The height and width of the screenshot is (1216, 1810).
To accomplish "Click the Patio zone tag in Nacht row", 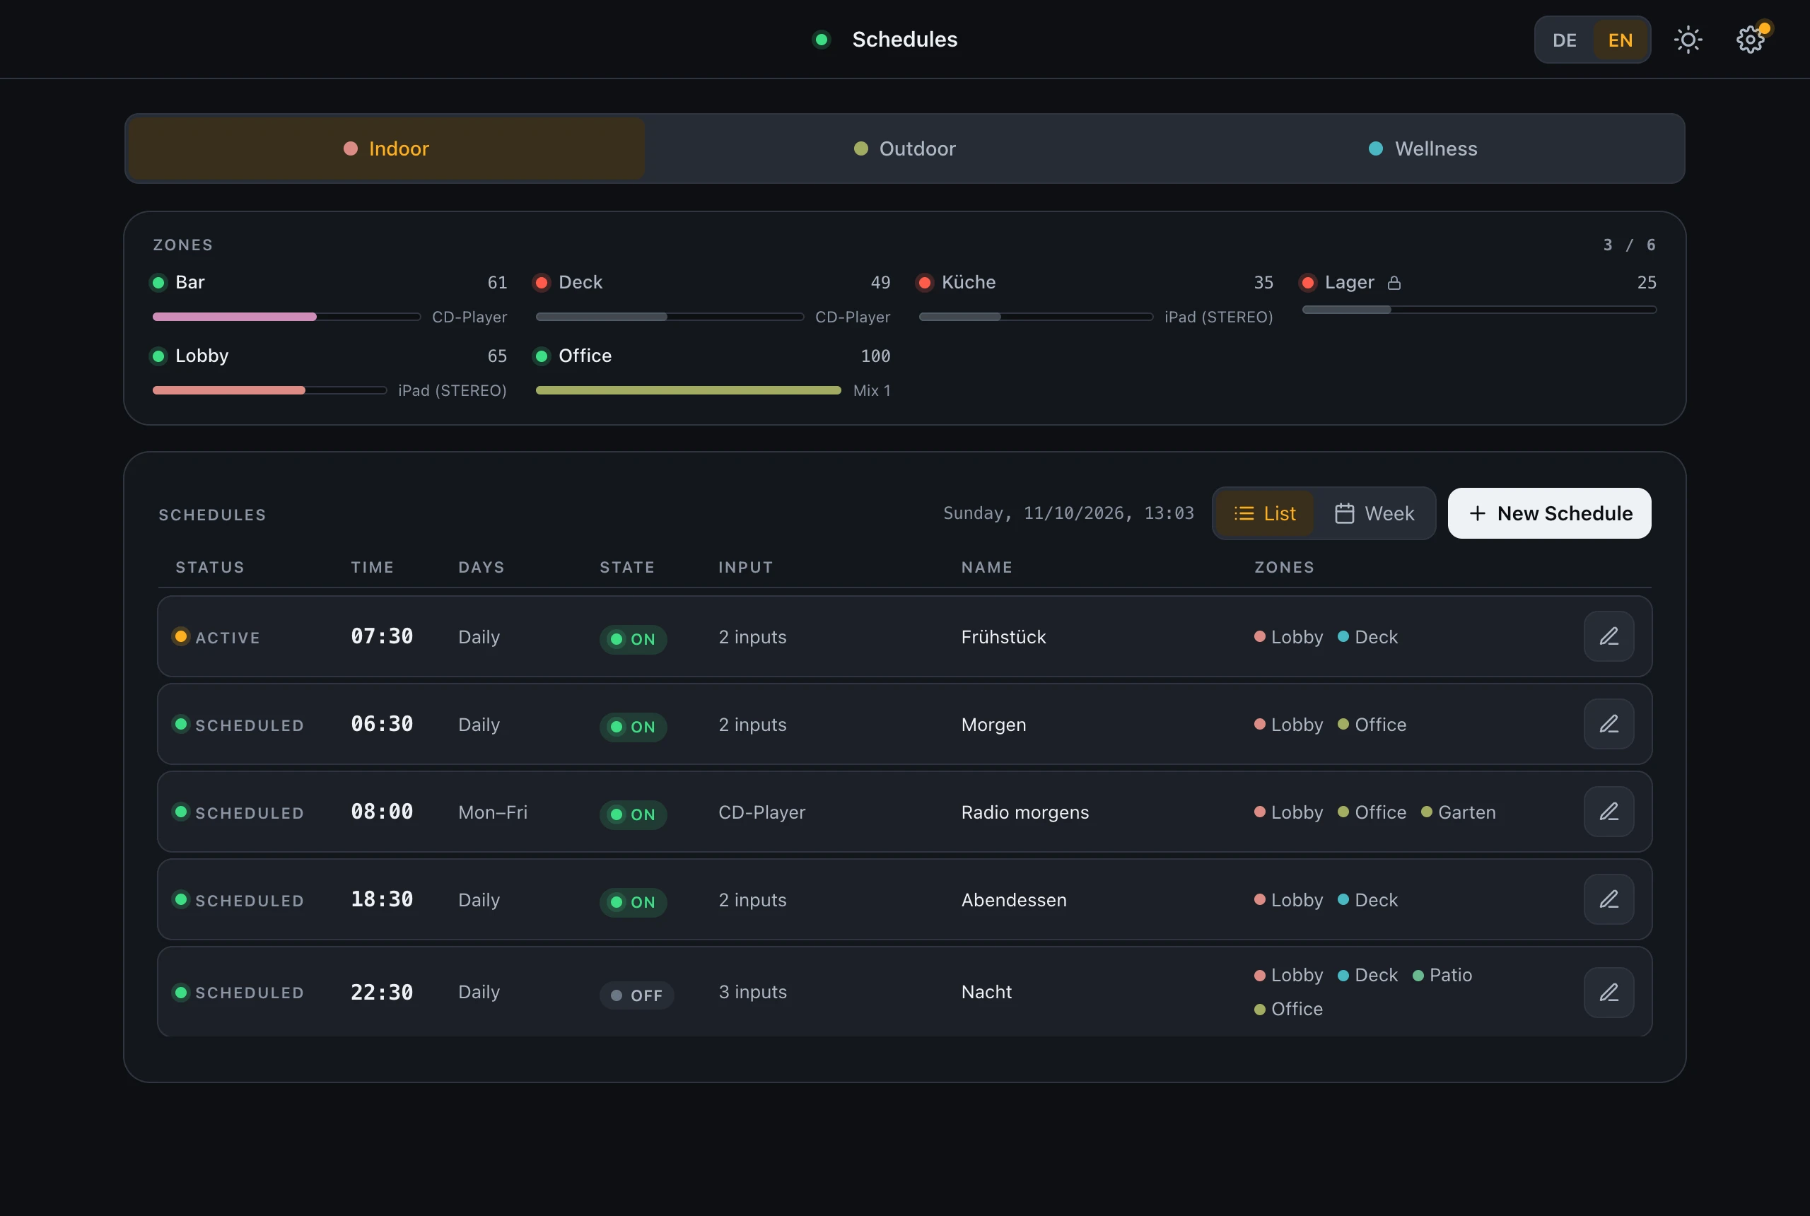I will [x=1442, y=975].
